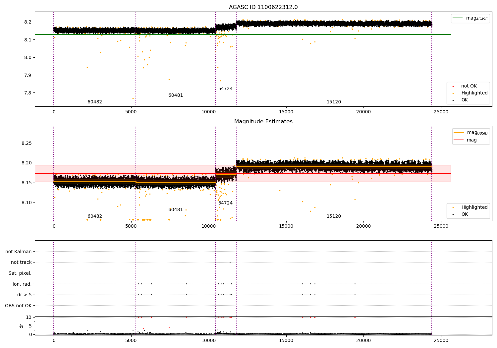
Task: Click obsid label 60482 in top plot
Action: 95,102
